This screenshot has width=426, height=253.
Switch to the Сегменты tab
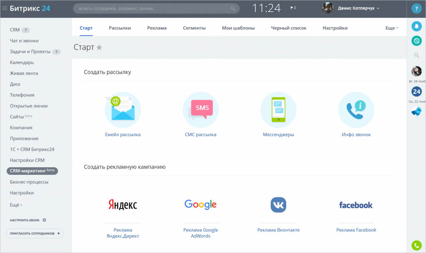tap(194, 28)
